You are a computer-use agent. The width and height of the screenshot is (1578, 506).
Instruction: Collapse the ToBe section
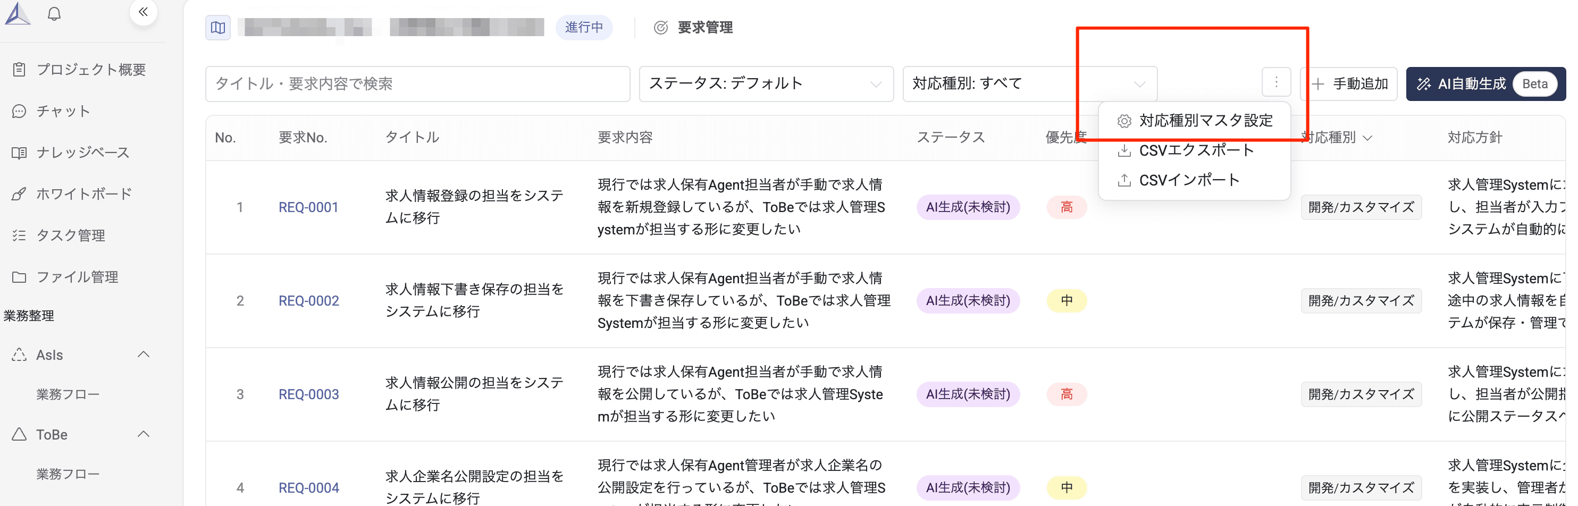point(144,434)
